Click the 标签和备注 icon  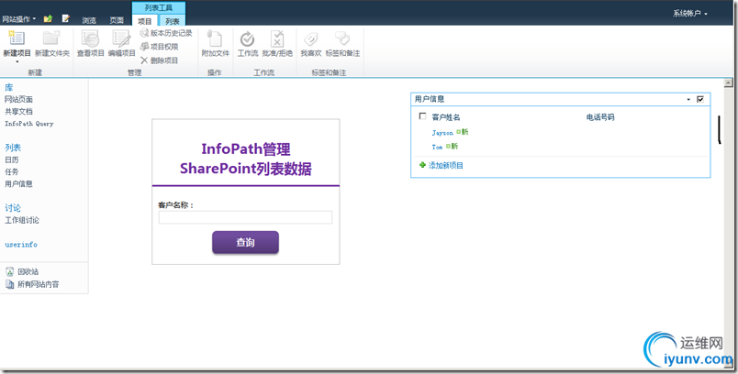[342, 38]
